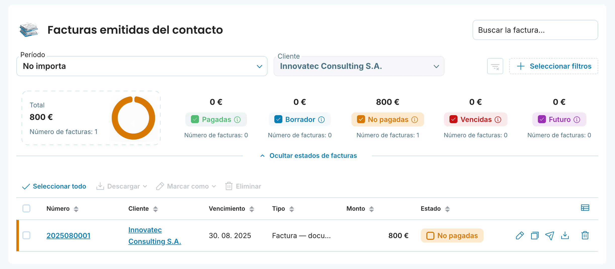The image size is (615, 269).
Task: Duplicate invoice 2025080001 with the copy icon
Action: click(535, 236)
